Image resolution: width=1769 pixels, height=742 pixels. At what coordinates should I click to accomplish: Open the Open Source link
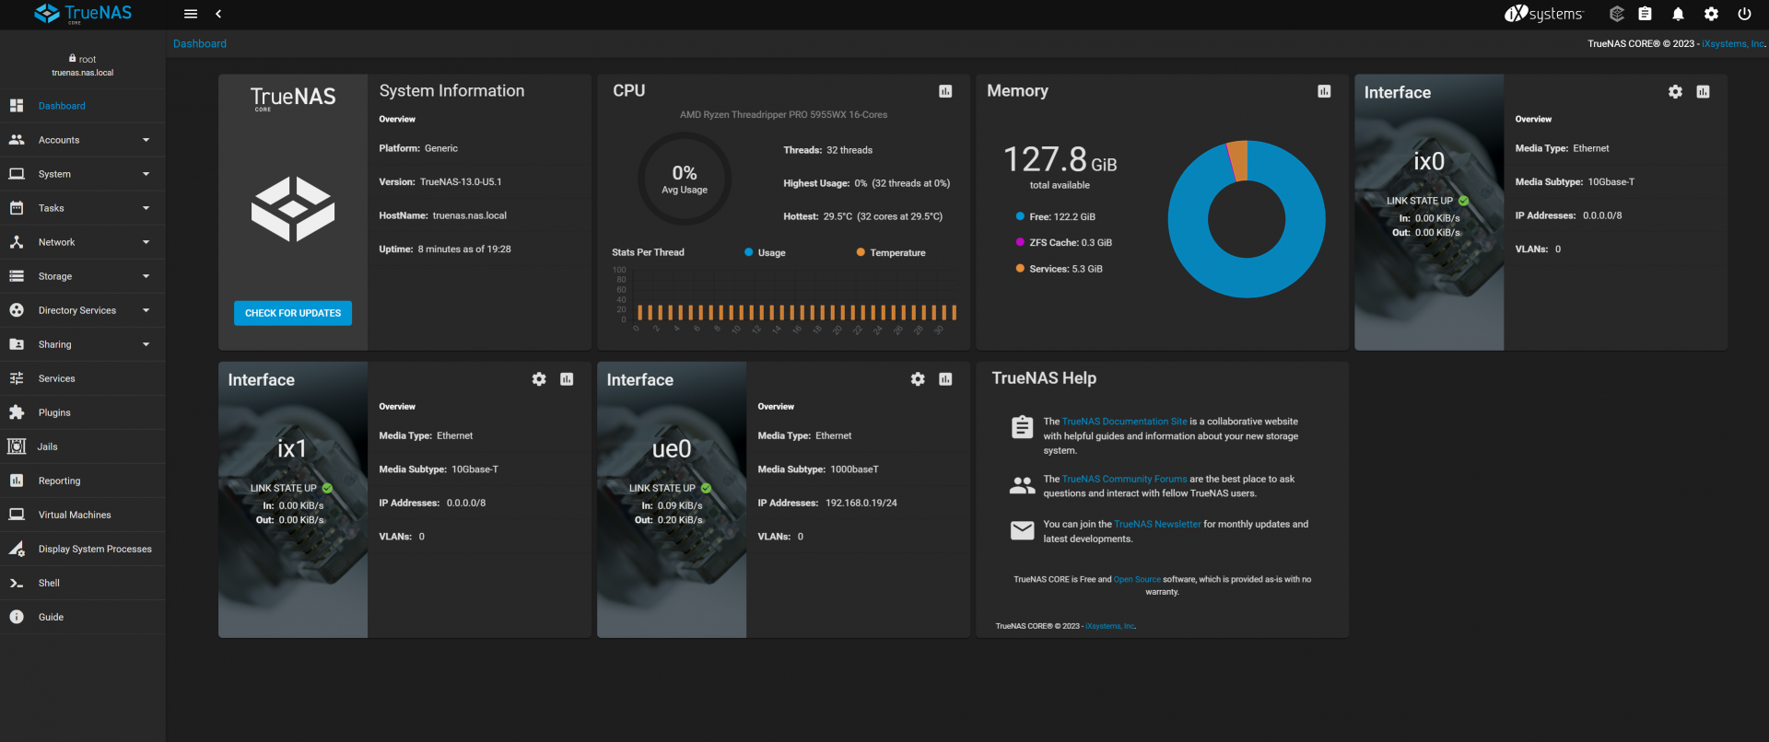pyautogui.click(x=1137, y=579)
